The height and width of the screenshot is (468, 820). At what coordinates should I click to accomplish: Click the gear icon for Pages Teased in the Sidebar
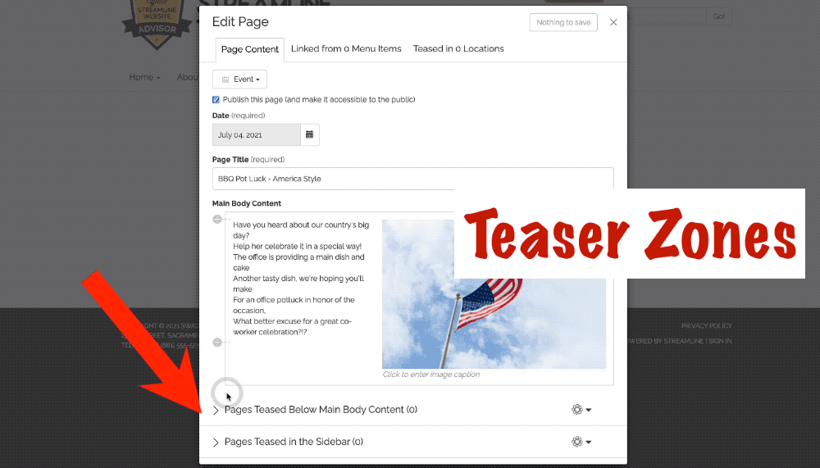click(581, 442)
